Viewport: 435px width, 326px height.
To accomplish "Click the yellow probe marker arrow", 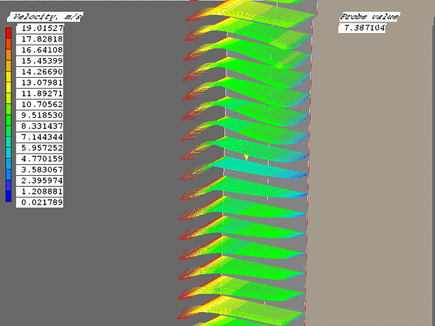I will point(246,158).
